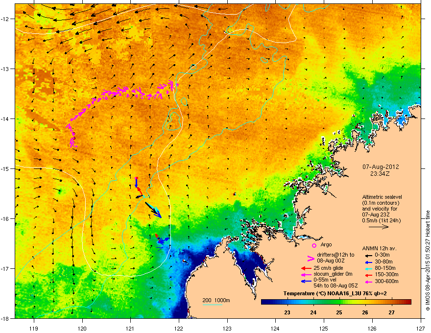
Task: Click the latitude axis label -15
Action: (x=5, y=168)
